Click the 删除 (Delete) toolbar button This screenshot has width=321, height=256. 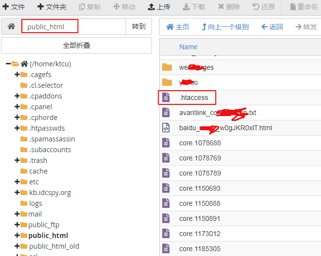tap(229, 7)
